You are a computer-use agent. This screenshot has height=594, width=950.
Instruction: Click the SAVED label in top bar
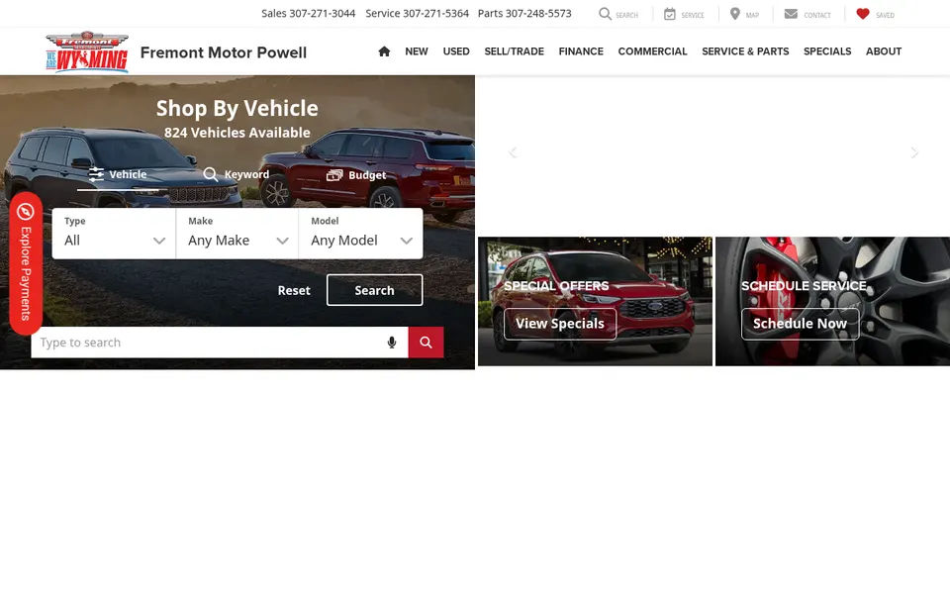(x=885, y=15)
